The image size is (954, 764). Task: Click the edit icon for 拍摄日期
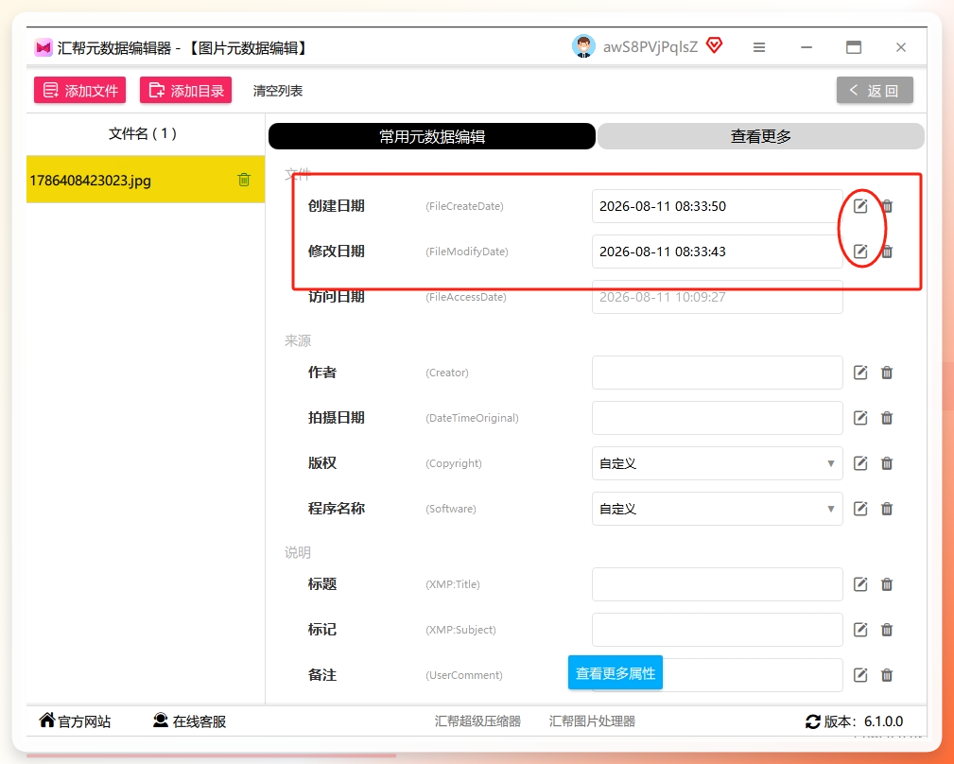[x=860, y=418]
